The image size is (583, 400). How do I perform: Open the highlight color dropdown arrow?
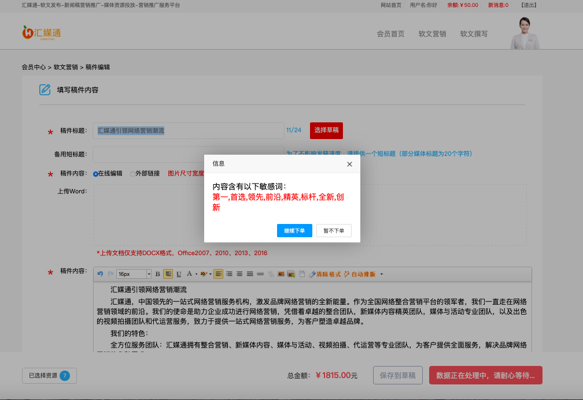click(211, 274)
